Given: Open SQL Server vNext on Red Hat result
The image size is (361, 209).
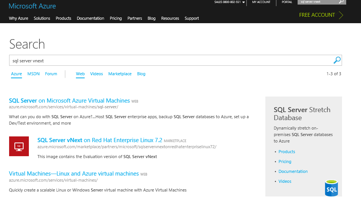Looking at the screenshot, I should click(x=100, y=140).
